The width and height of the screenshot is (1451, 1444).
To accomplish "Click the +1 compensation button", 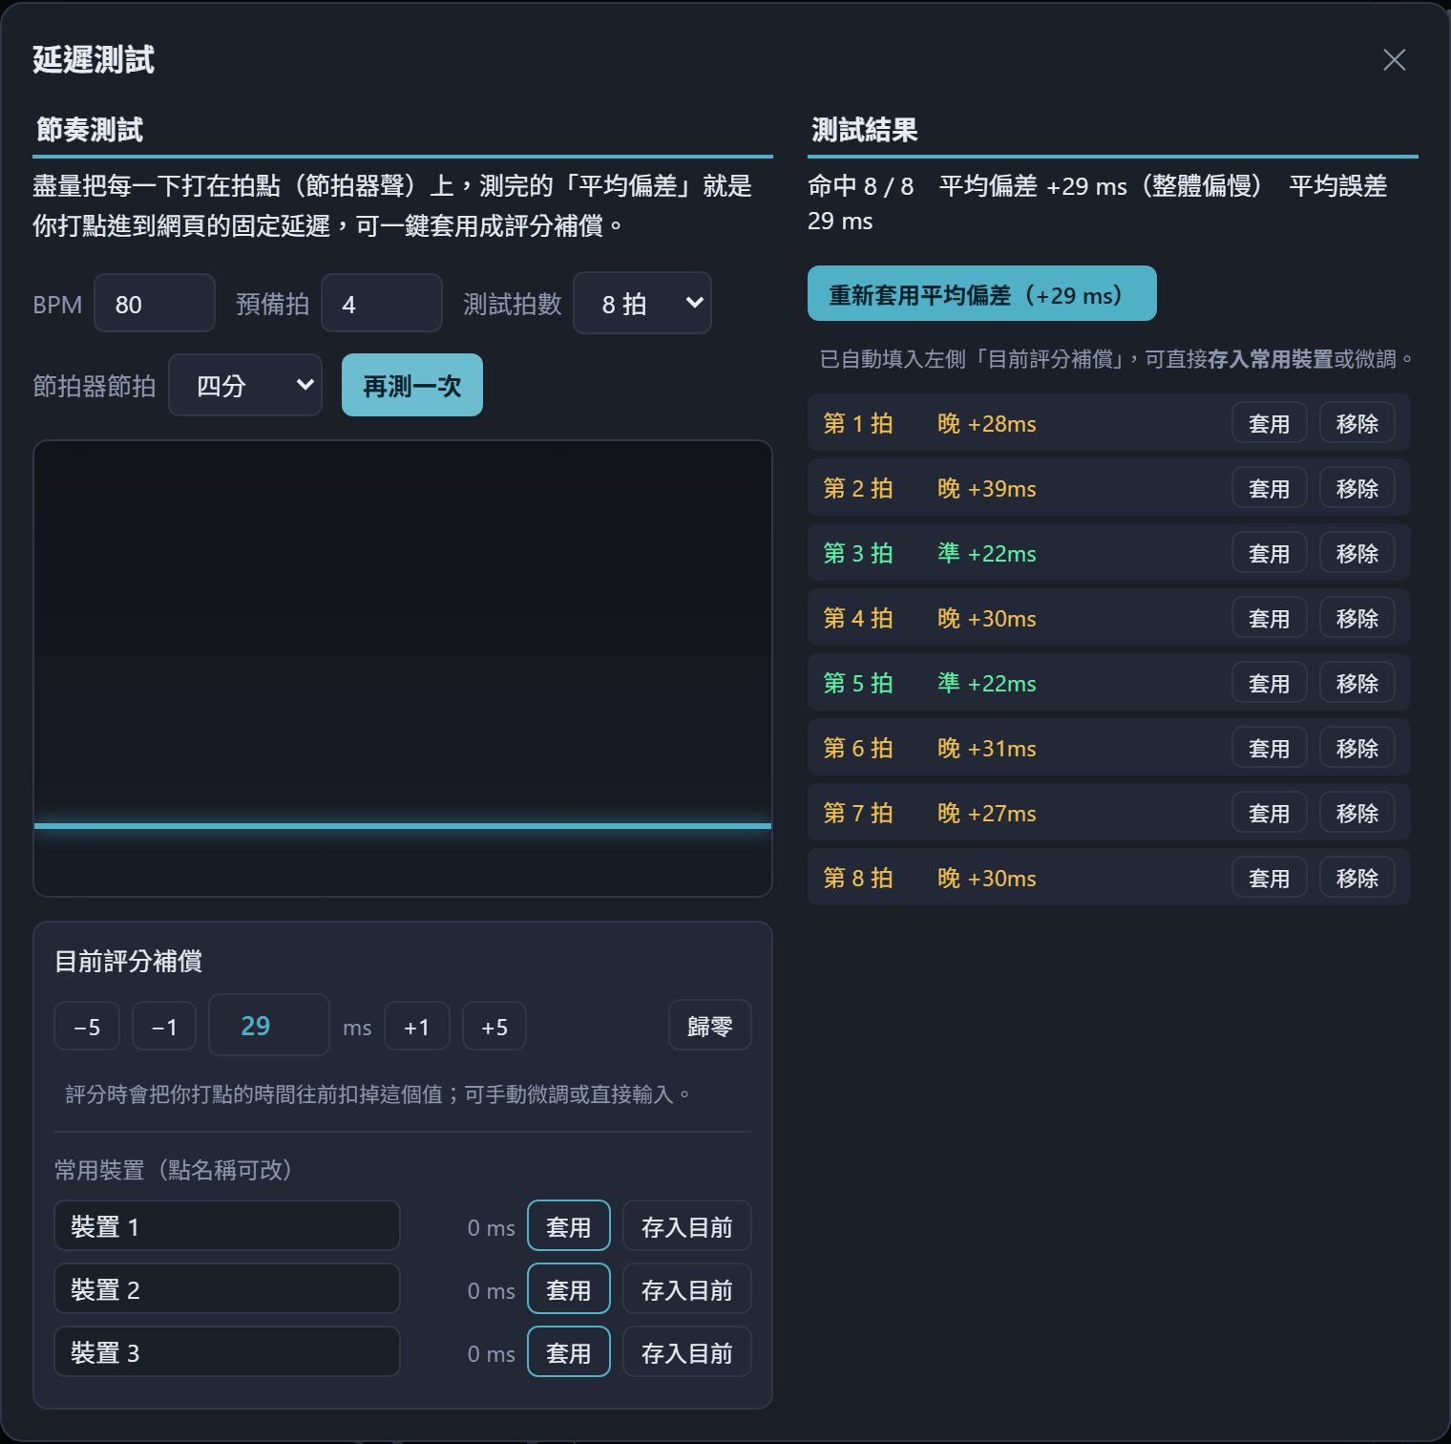I will click(417, 1026).
